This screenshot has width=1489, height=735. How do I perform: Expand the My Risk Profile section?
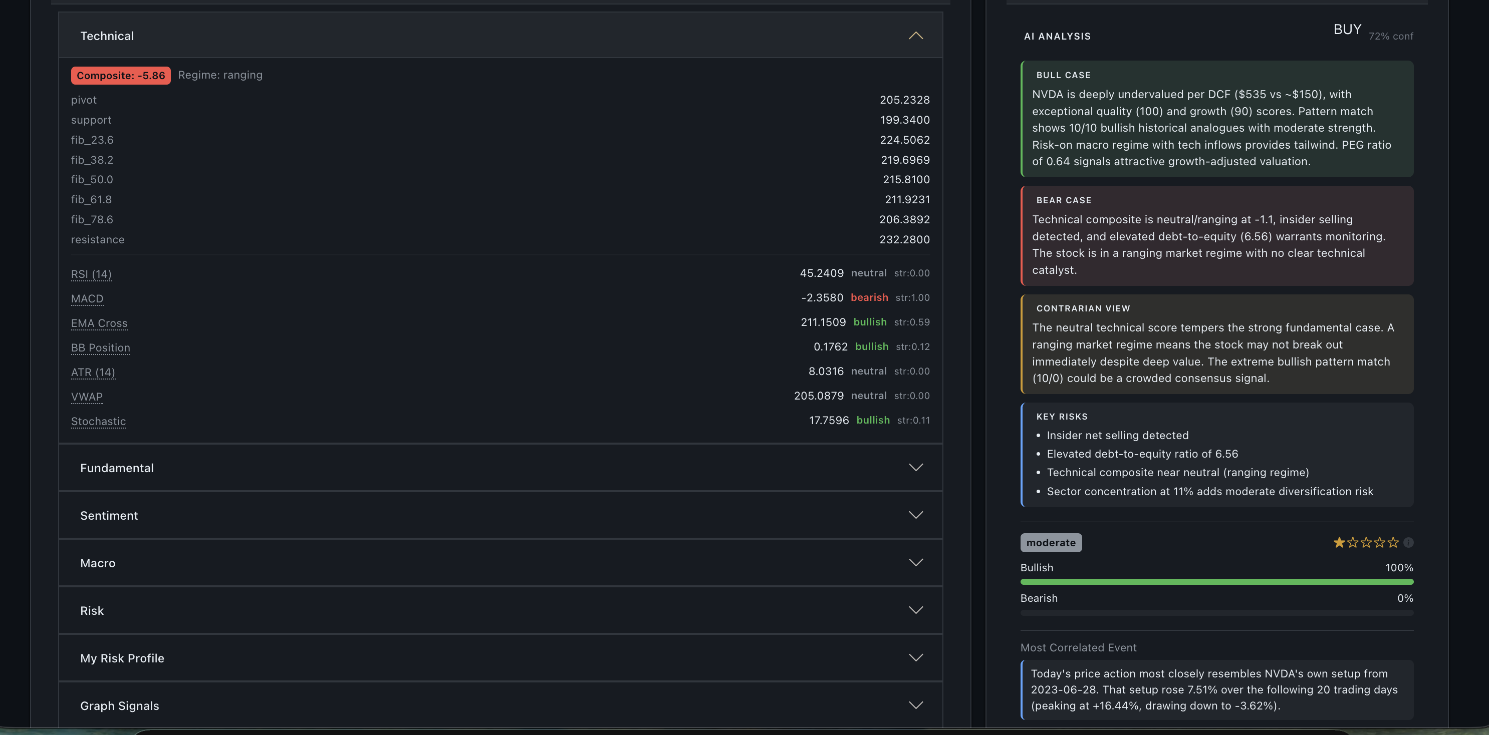[501, 658]
